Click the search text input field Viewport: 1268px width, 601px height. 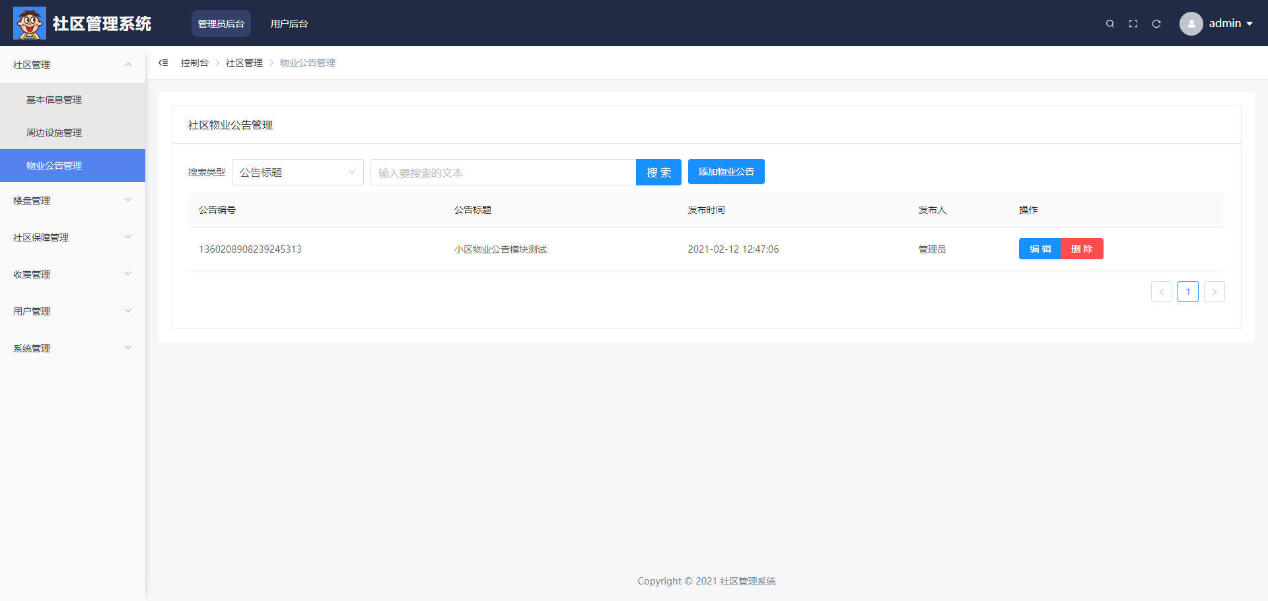pos(503,173)
